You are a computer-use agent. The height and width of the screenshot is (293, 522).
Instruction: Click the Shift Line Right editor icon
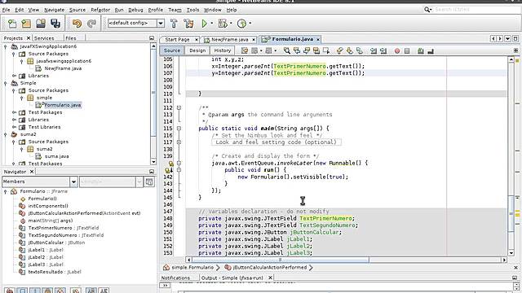pyautogui.click(x=383, y=50)
